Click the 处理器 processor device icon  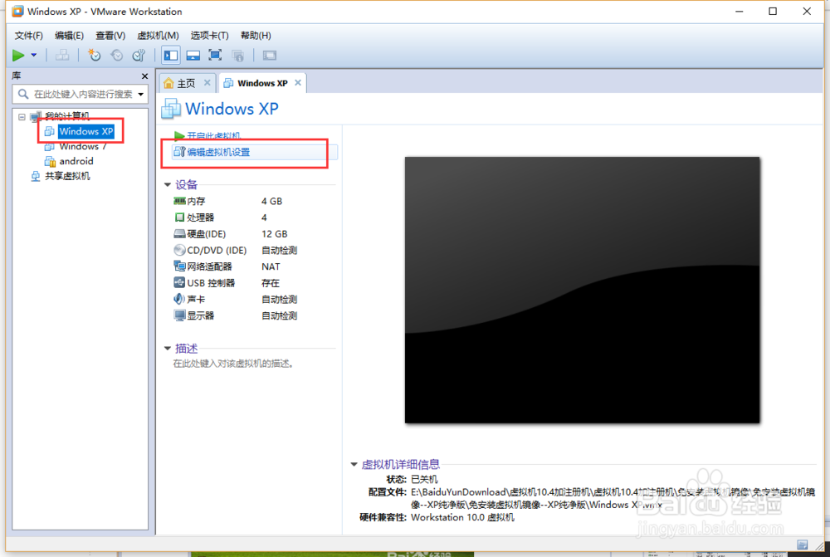coord(179,217)
